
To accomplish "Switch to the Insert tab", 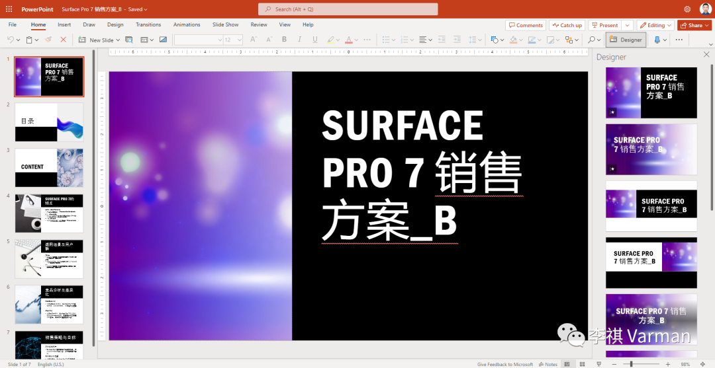I will click(x=64, y=24).
